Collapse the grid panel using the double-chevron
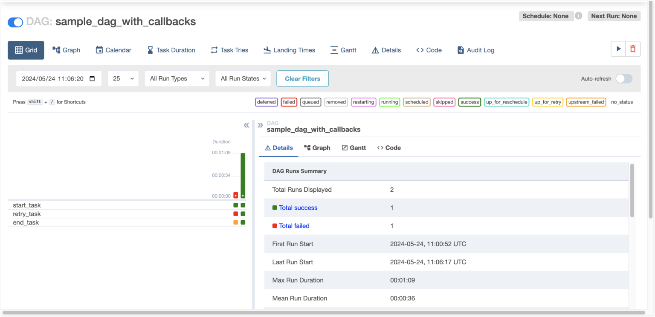 pyautogui.click(x=246, y=125)
